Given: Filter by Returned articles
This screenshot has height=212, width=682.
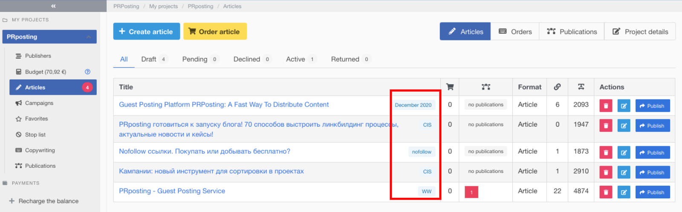Looking at the screenshot, I should click(351, 59).
